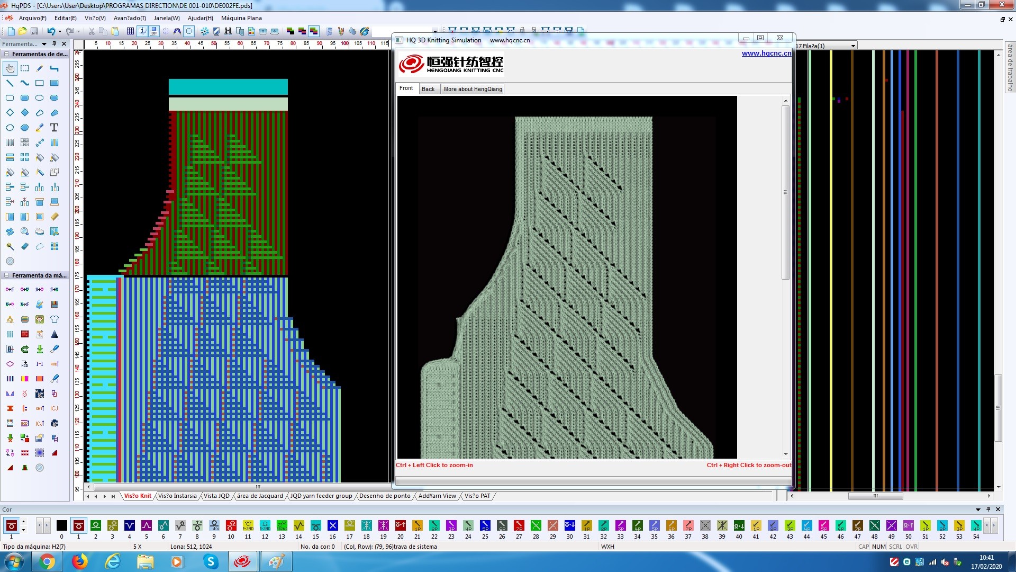The width and height of the screenshot is (1016, 572).
Task: Select the pencil drawing tool
Action: (40, 68)
